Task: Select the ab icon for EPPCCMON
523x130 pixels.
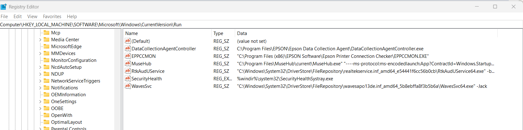Action: 127,56
